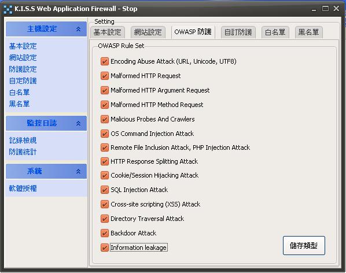Minimize the firewall window
This screenshot has width=346, height=273.
314,9
